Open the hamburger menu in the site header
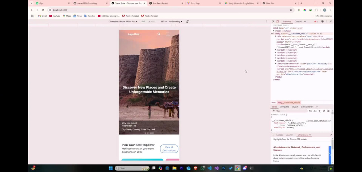362x172 pixels. click(168, 34)
